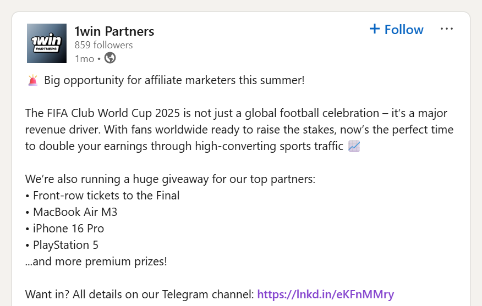Click the 1win Partners logo thumbnail
The image size is (482, 306).
(47, 43)
